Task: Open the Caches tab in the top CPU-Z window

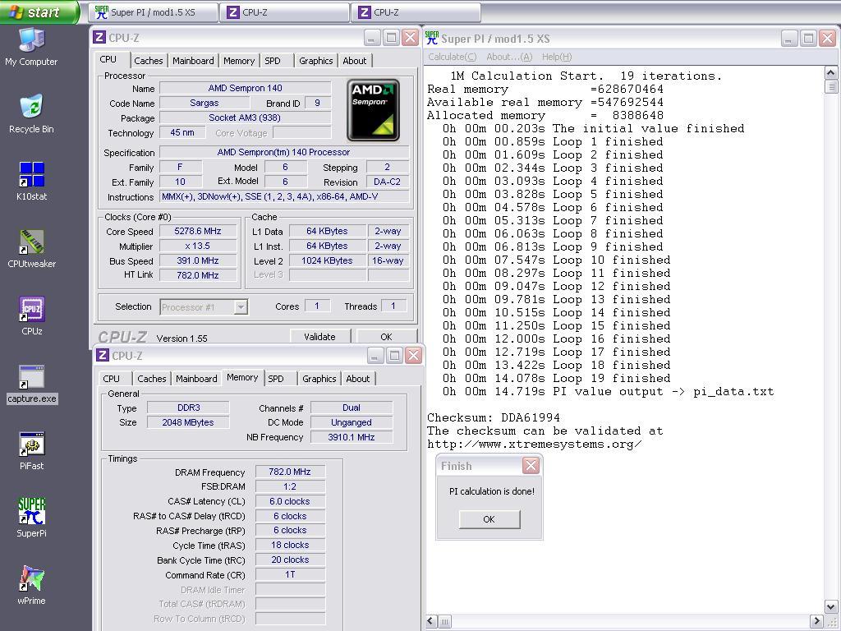Action: [149, 61]
